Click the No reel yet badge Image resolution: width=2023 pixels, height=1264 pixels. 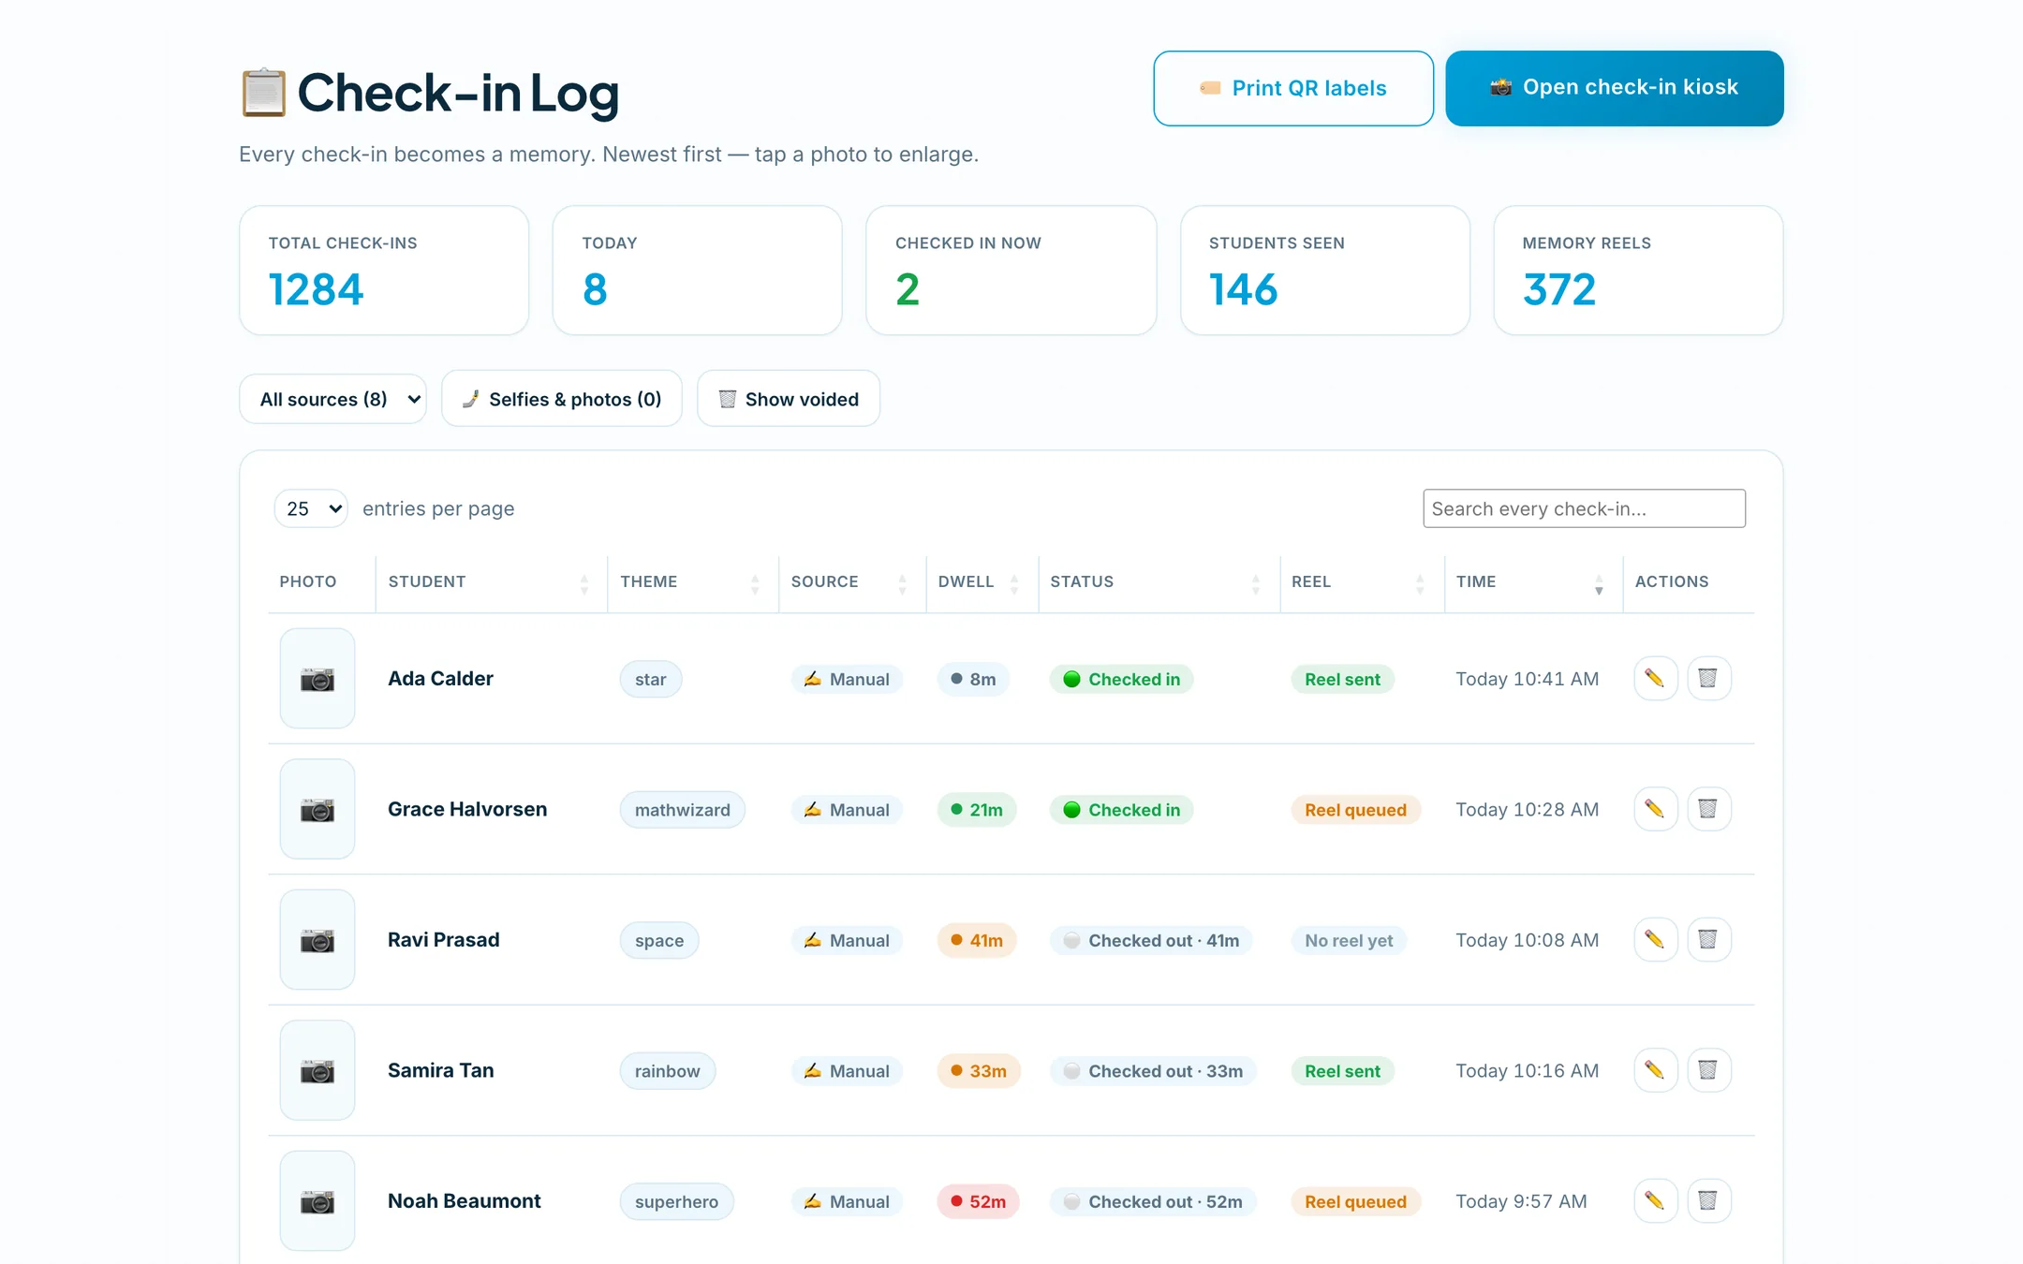[x=1349, y=940]
